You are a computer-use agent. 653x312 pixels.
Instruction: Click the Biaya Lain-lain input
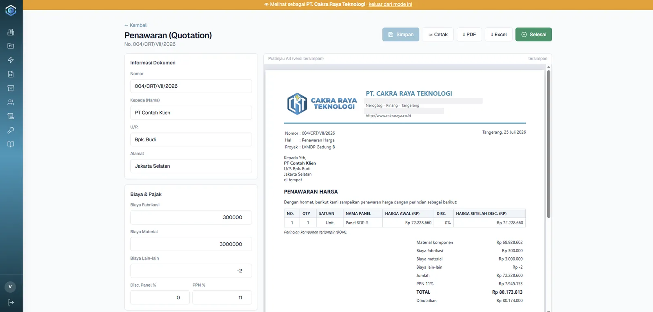191,271
